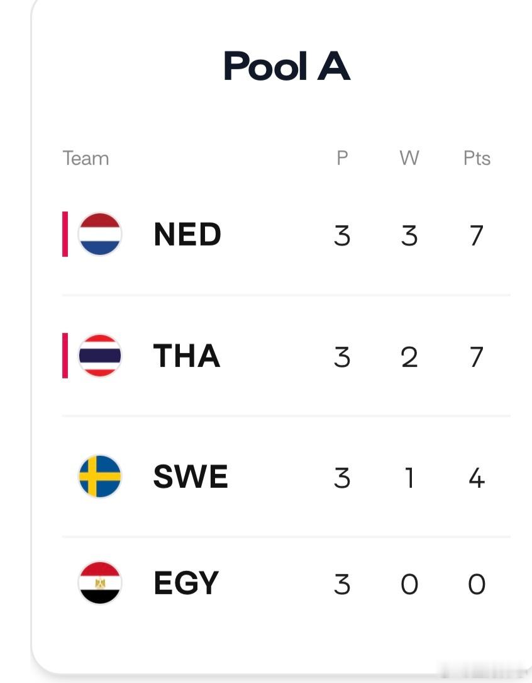532x683 pixels.
Task: Click the Sweden flag icon
Action: click(99, 476)
